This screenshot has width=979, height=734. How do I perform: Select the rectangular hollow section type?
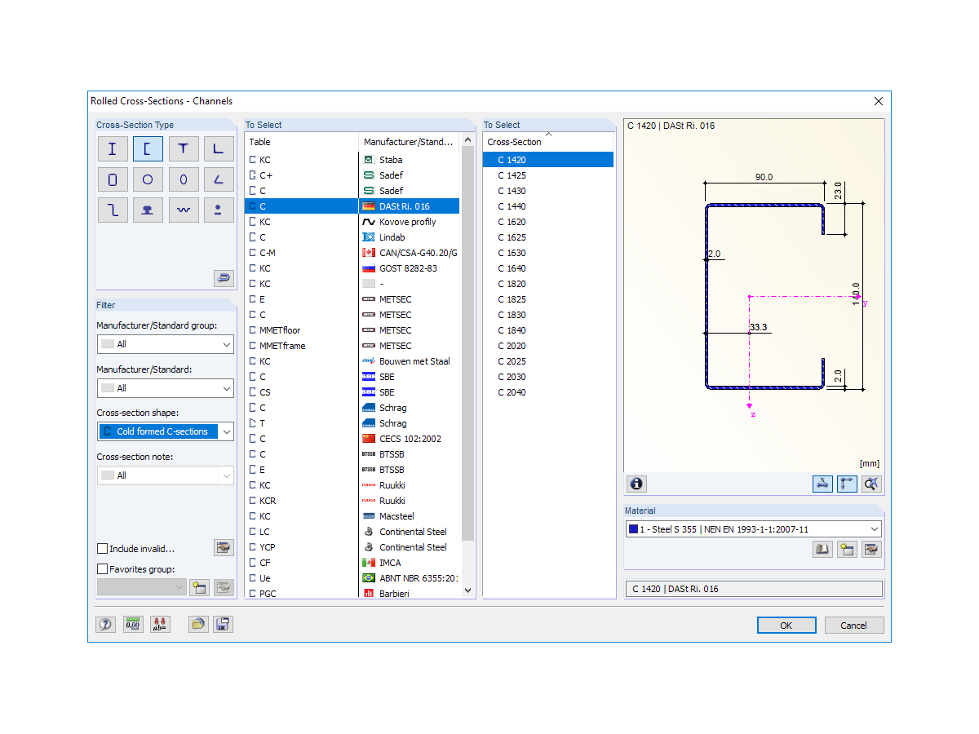coord(113,179)
